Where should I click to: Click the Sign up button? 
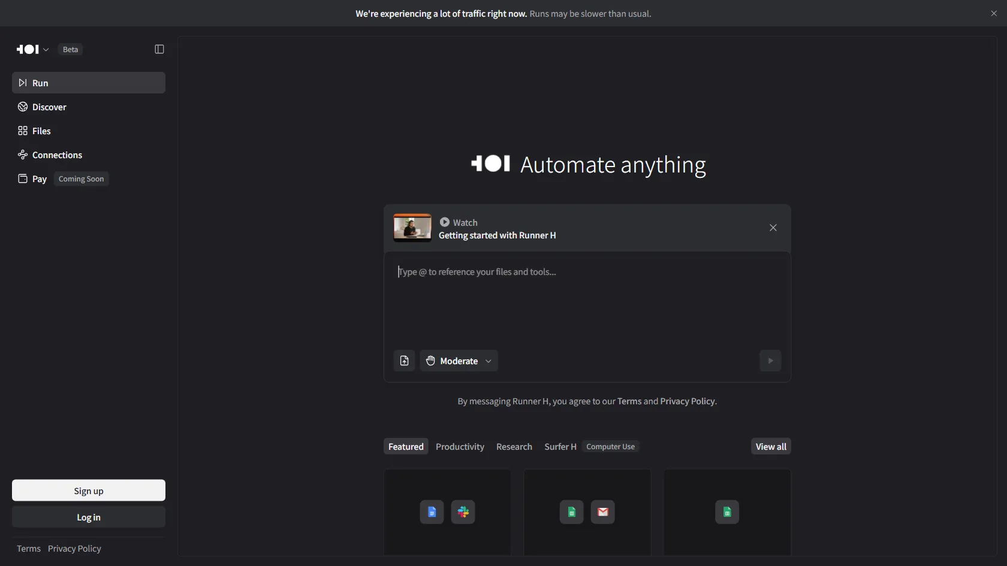click(89, 491)
